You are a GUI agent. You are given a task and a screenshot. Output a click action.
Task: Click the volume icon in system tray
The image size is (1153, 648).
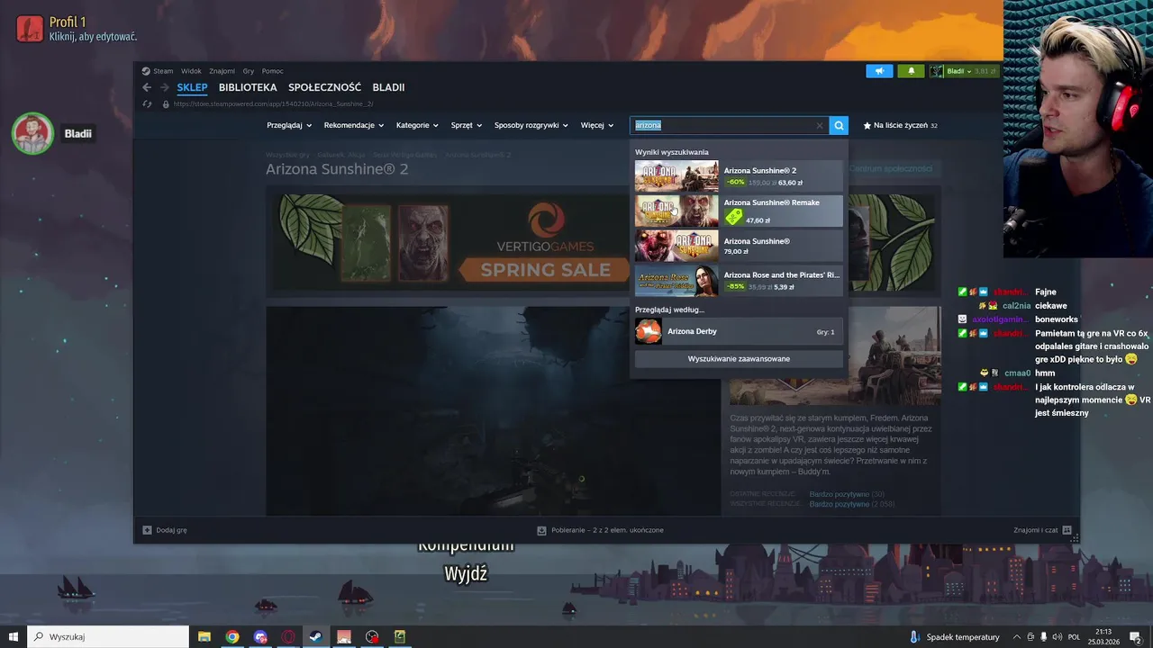point(1057,636)
